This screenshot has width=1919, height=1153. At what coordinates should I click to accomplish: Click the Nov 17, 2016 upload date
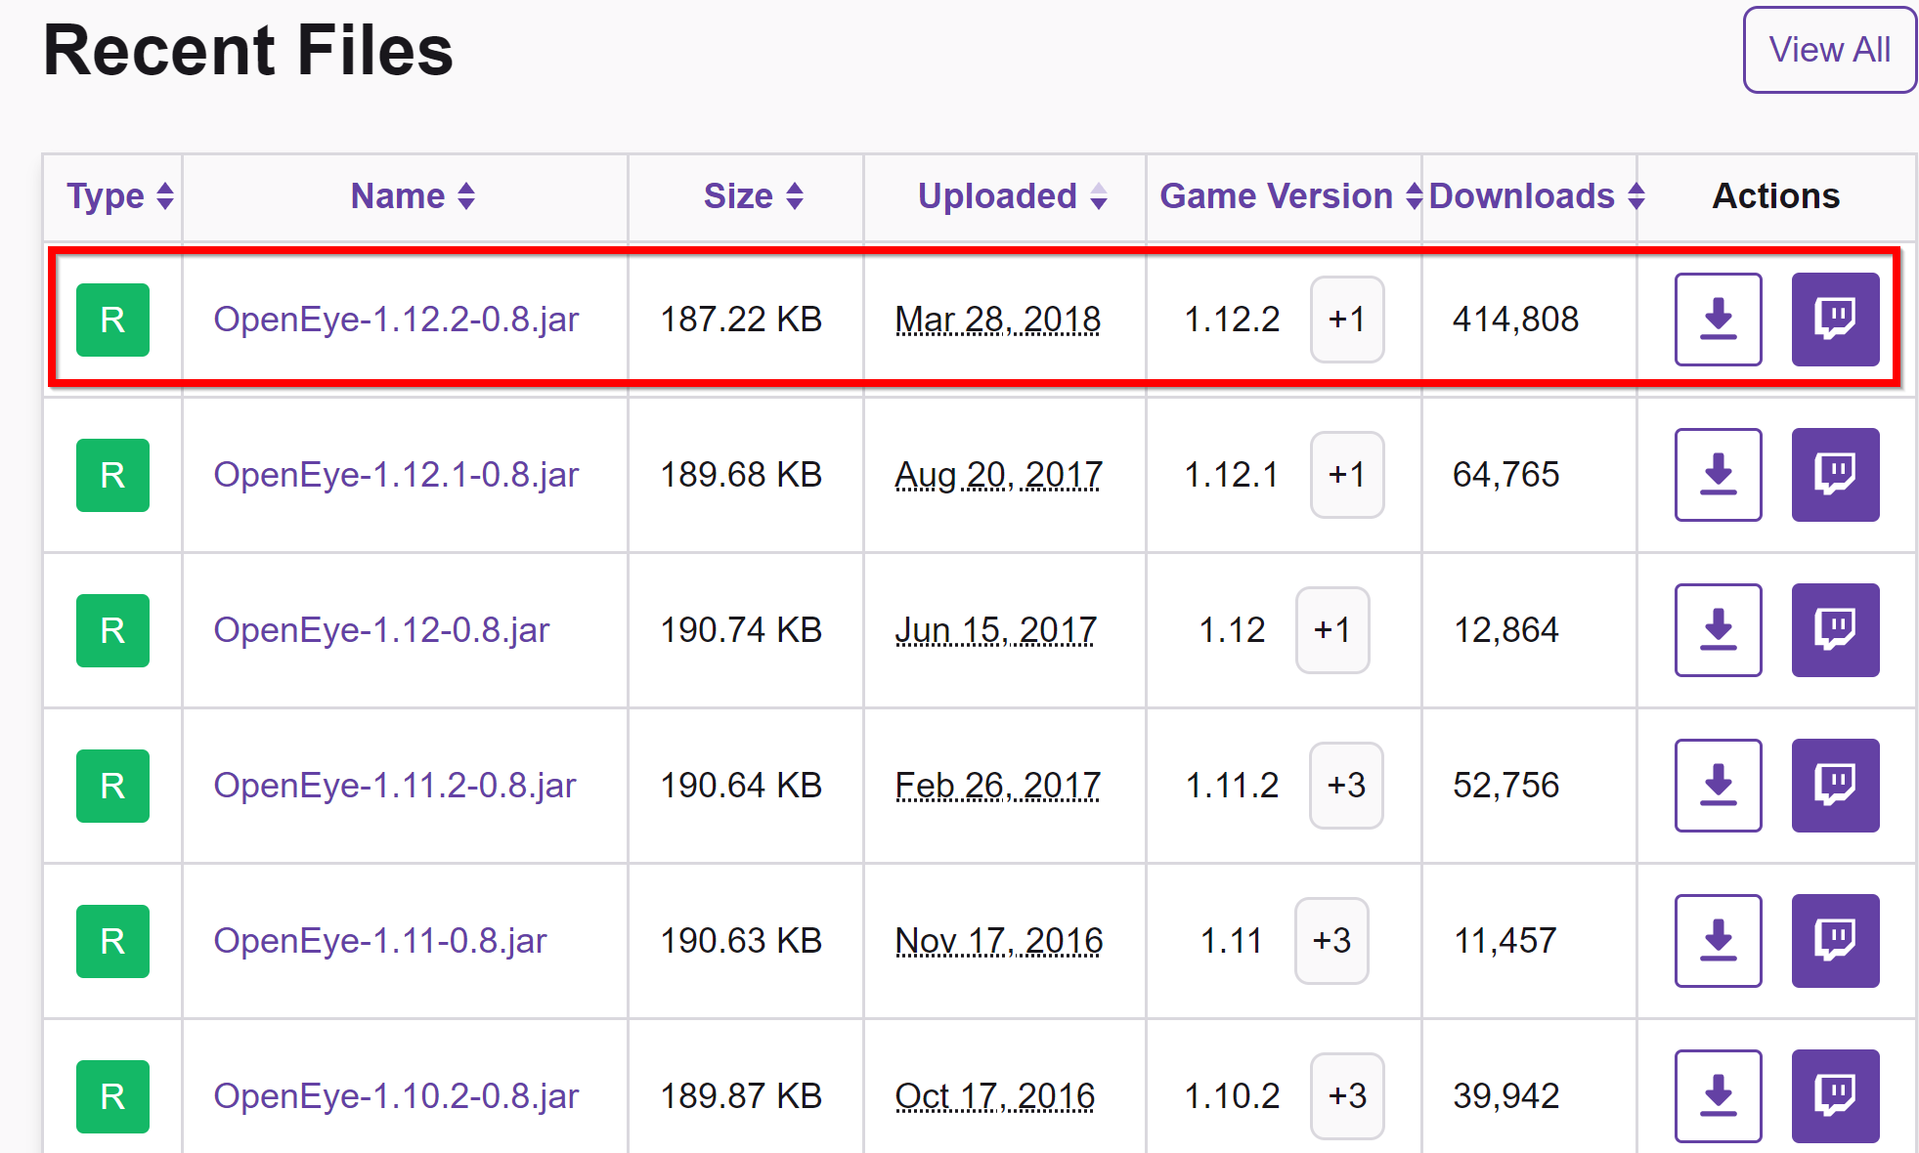999,941
